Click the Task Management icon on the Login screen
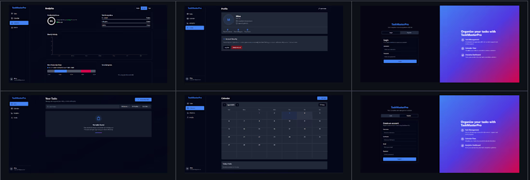Image resolution: width=530 pixels, height=180 pixels. [x=463, y=40]
